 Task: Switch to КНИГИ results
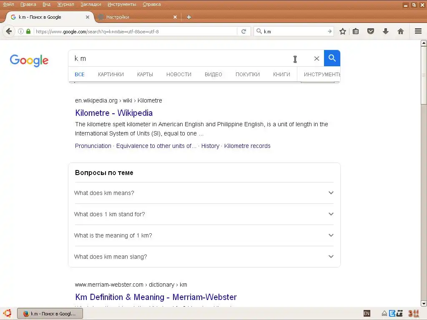coord(281,75)
